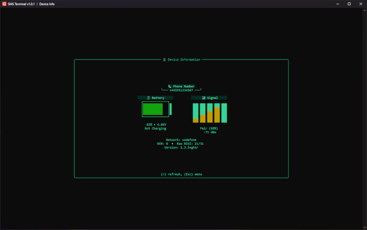Click the 'Phone Number' label
367x230 pixels.
[184, 86]
